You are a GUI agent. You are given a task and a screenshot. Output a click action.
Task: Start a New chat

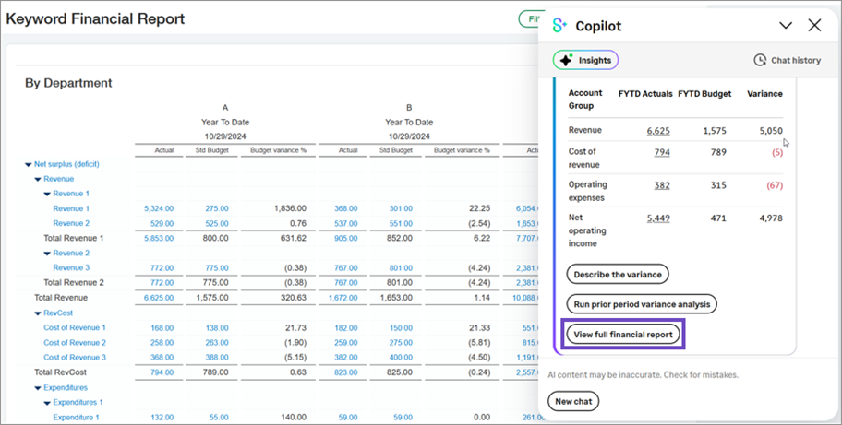tap(573, 401)
